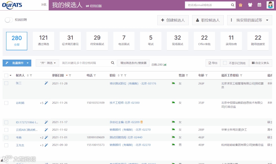Open the statistics chart icon beside 总数:280
Image resolution: width=276 pixels, height=164 pixels.
[165, 65]
